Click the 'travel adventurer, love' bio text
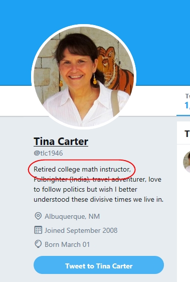The width and height of the screenshot is (190, 282). tap(127, 179)
